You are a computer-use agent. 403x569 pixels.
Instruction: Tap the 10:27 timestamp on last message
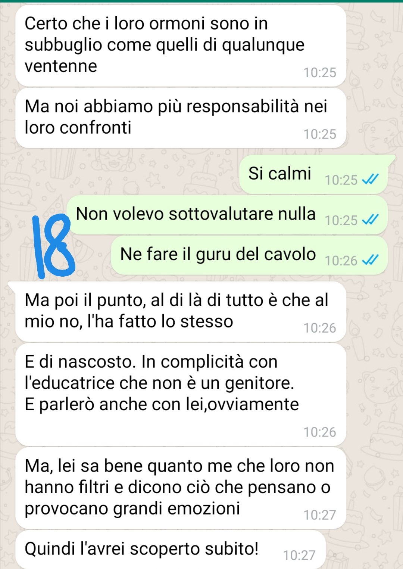(x=299, y=555)
